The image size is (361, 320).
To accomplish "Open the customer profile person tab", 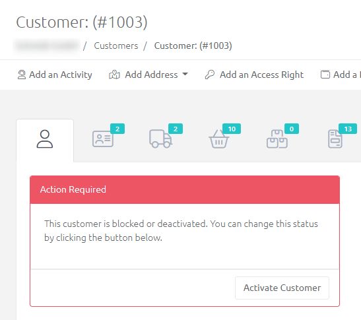I will tap(45, 139).
